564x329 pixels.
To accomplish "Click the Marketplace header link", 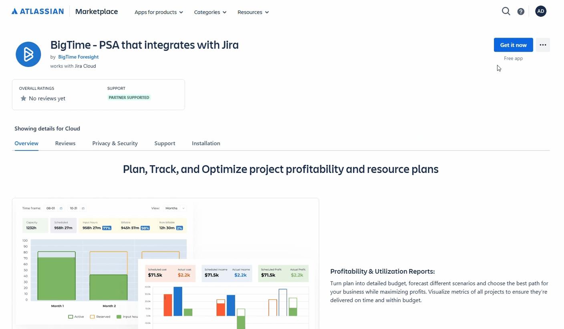I will pos(97,12).
